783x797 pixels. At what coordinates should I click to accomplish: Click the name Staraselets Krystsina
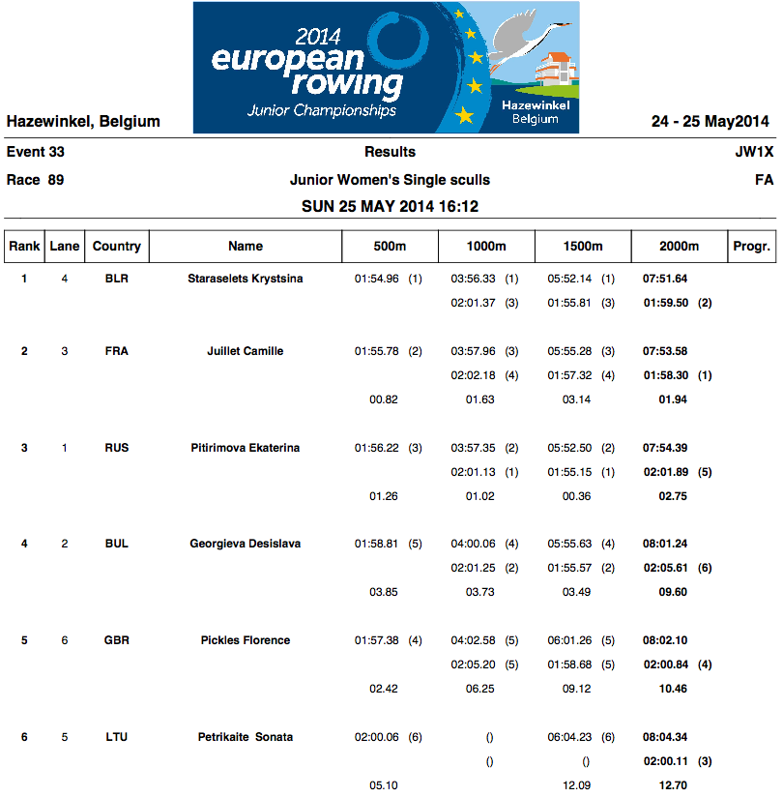tap(246, 279)
